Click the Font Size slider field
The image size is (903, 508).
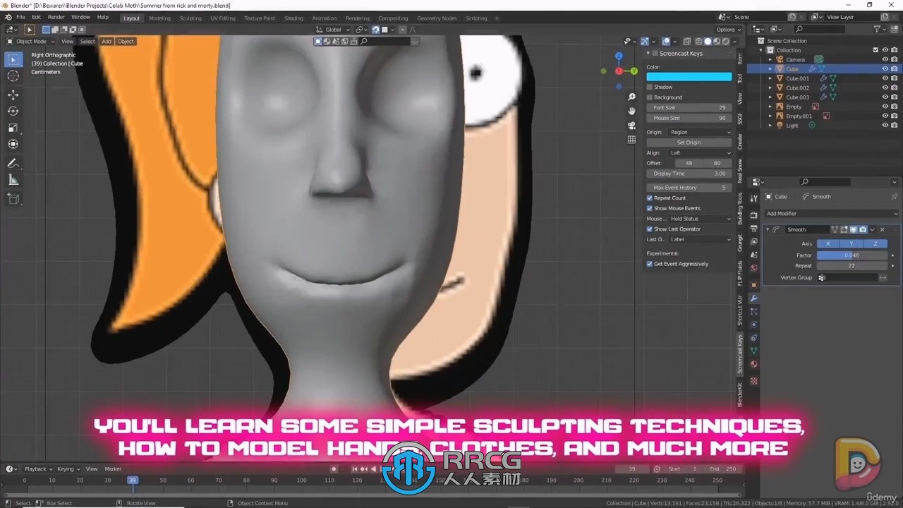coord(689,108)
